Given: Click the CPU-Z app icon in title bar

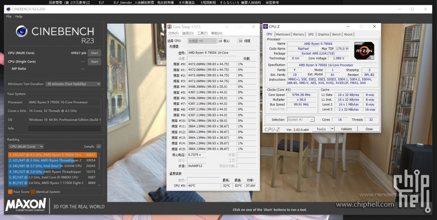Looking at the screenshot, I should (x=266, y=27).
